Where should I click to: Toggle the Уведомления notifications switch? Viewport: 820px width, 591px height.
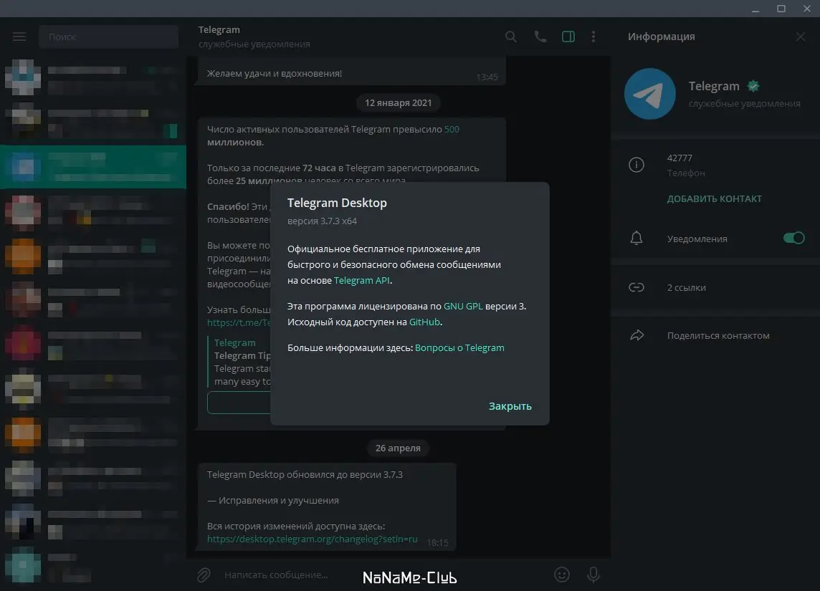point(793,239)
